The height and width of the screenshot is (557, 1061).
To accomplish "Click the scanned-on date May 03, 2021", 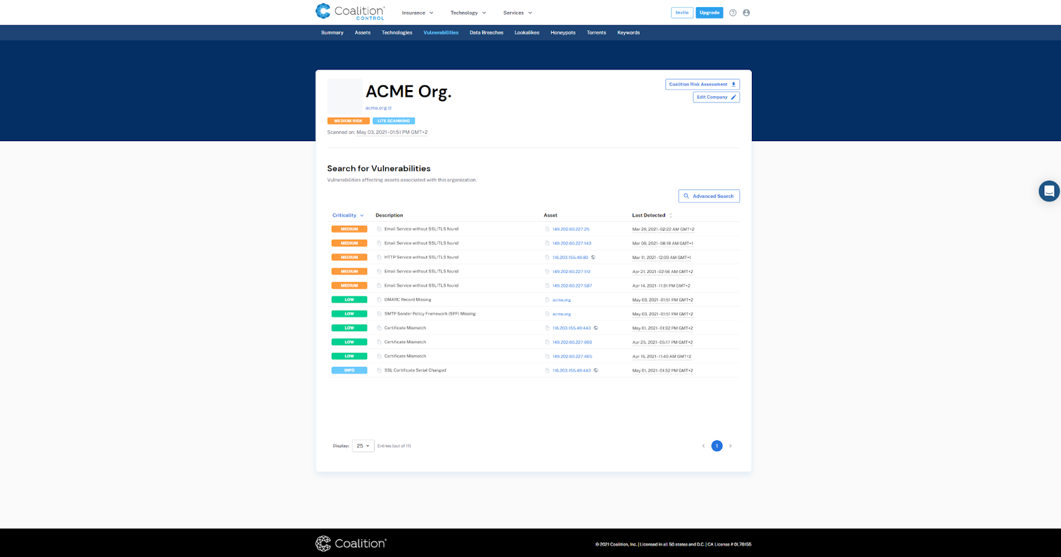I will coord(392,132).
